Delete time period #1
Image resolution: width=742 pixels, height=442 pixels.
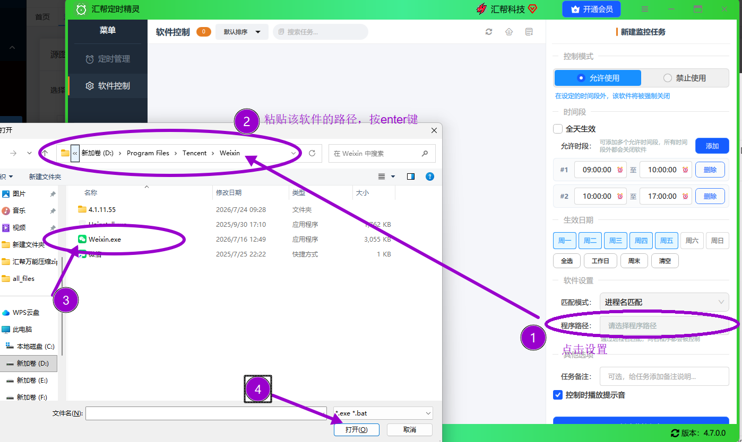point(710,170)
